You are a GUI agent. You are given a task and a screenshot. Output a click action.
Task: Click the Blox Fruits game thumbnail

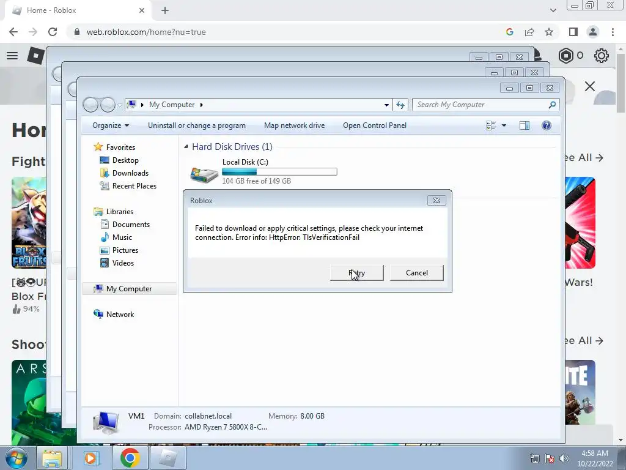tap(29, 223)
